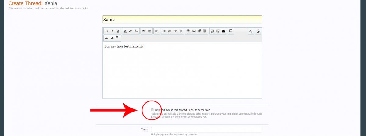Viewport: 366px width, 136px height.
Task: Click the insert media icon
Action: (199, 31)
